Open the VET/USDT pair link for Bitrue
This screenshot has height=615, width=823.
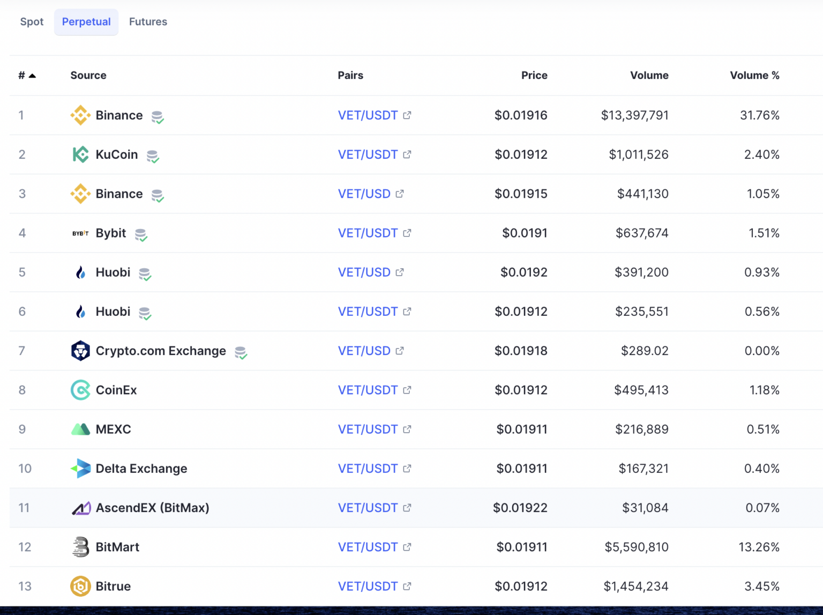click(x=368, y=586)
